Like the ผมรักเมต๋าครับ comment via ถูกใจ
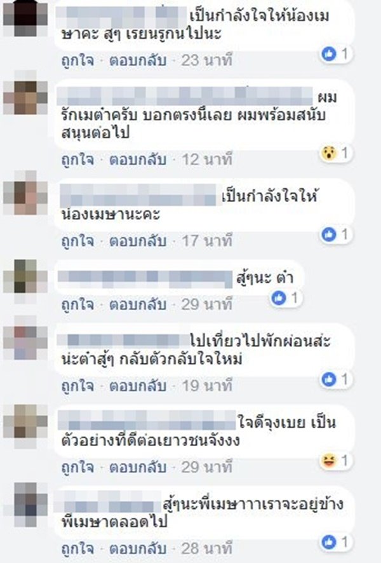 (78, 159)
